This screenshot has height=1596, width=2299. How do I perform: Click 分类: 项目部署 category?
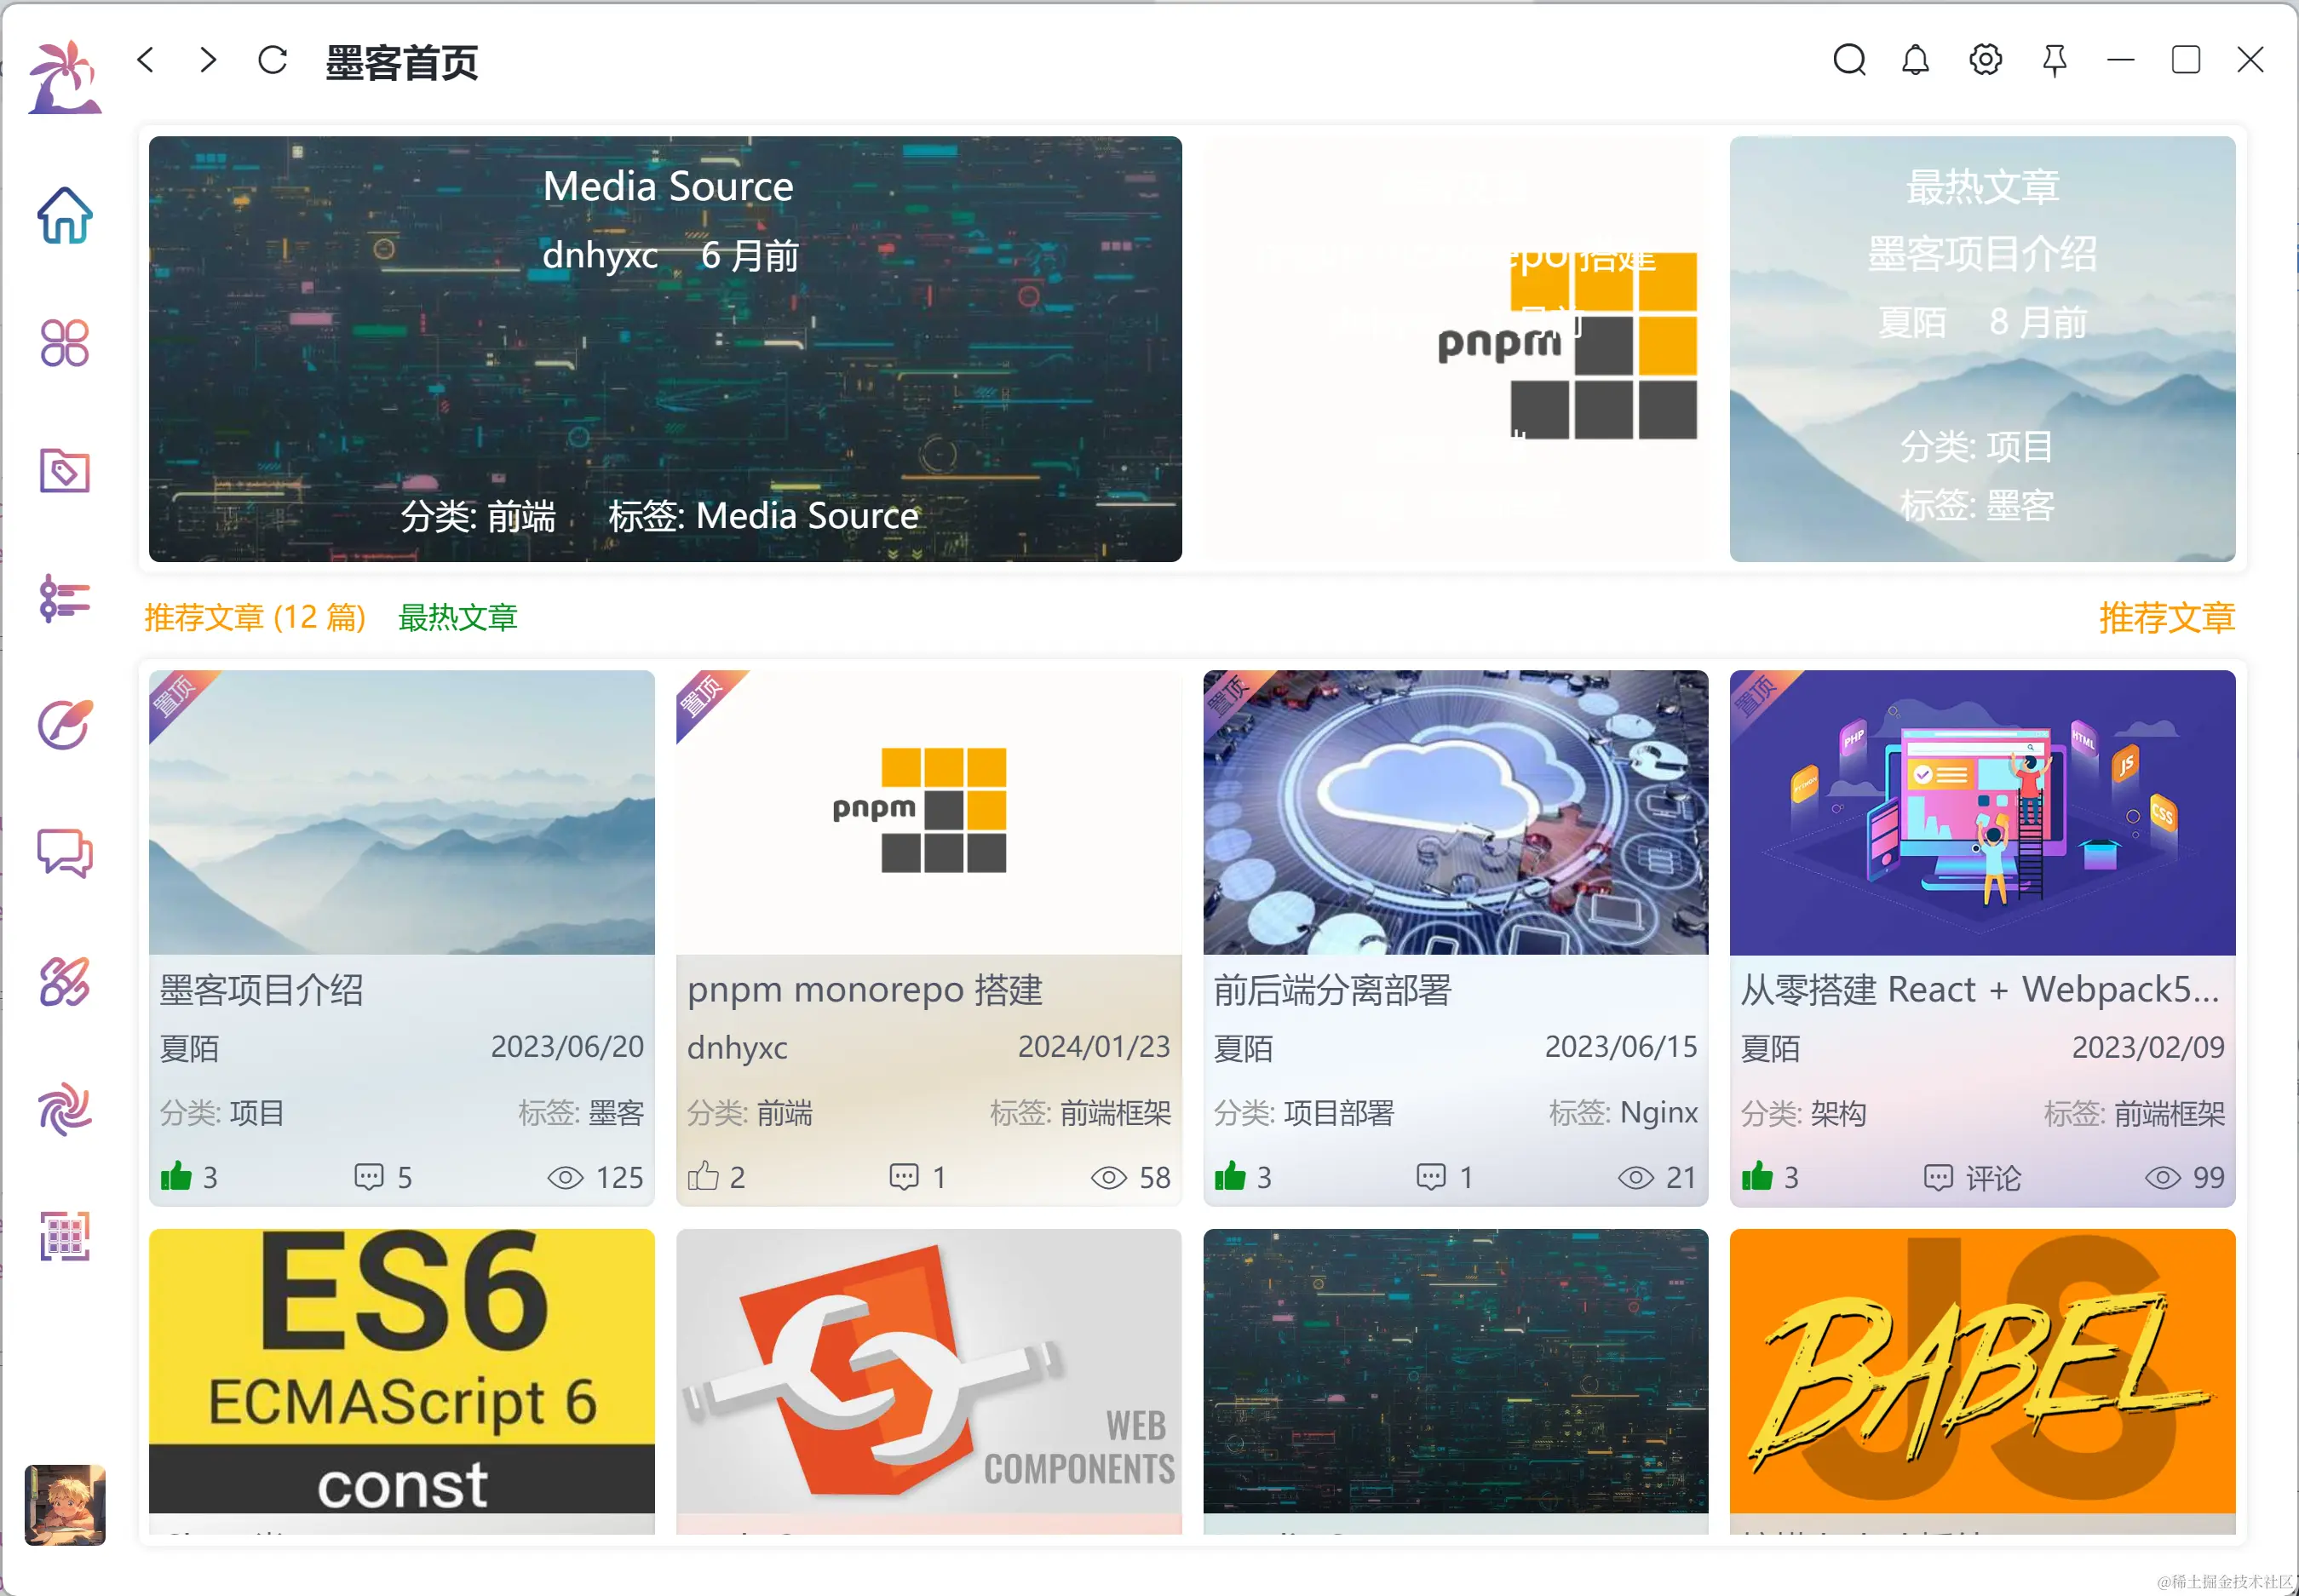pos(1304,1112)
